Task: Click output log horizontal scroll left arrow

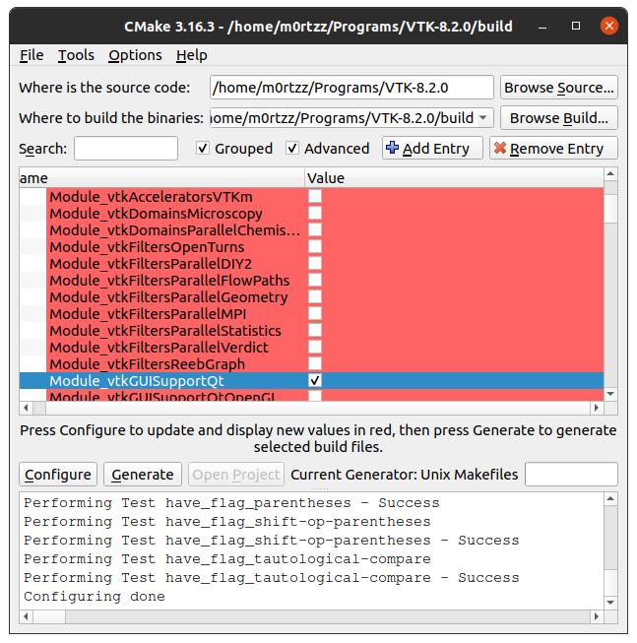Action: (x=26, y=616)
